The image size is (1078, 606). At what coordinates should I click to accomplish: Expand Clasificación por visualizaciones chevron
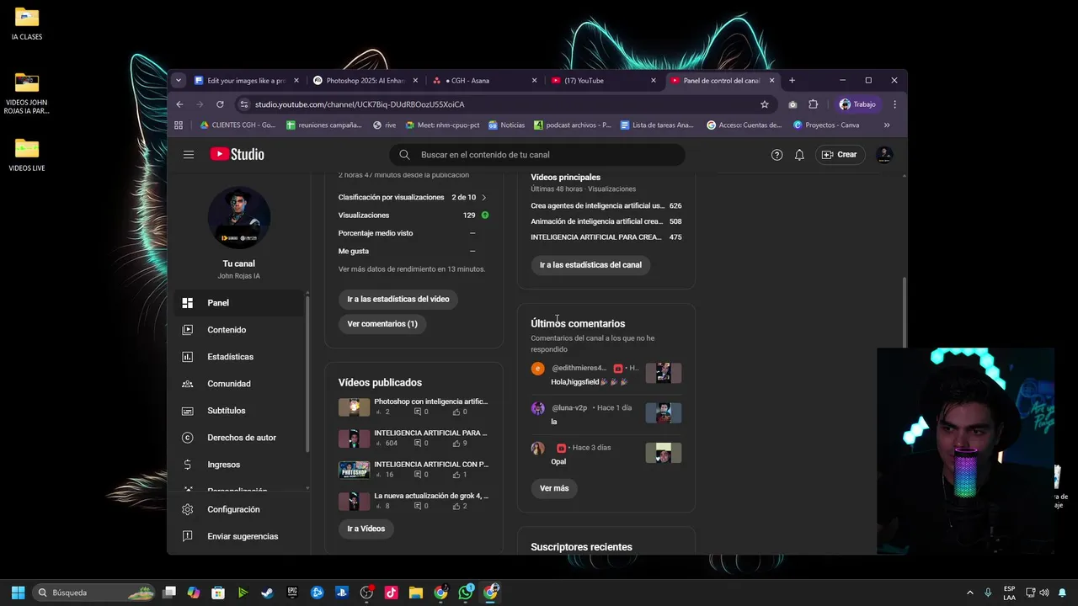483,197
